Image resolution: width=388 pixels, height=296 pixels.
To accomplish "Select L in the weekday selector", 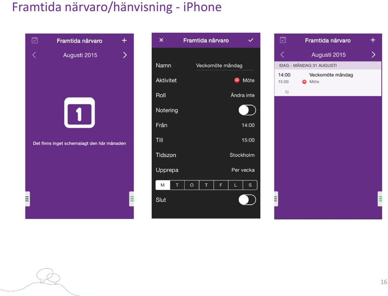I will click(x=235, y=185).
